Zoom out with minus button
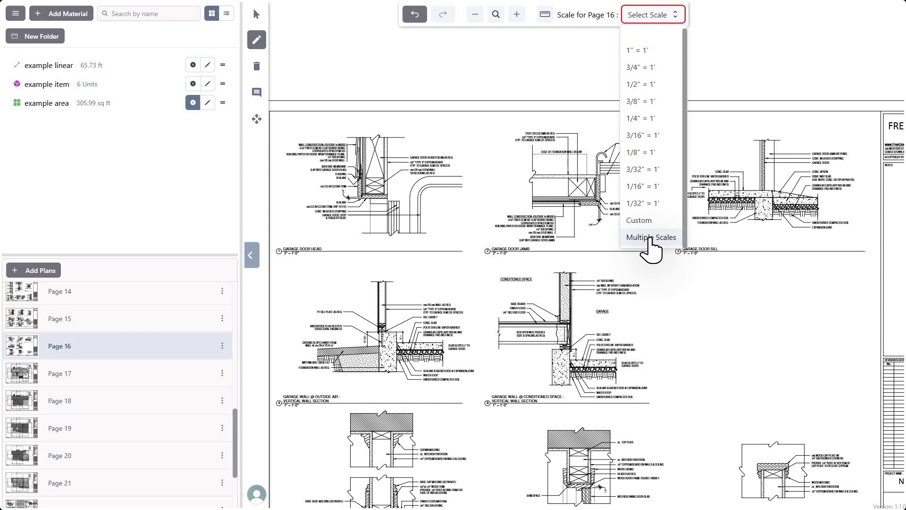 point(475,14)
